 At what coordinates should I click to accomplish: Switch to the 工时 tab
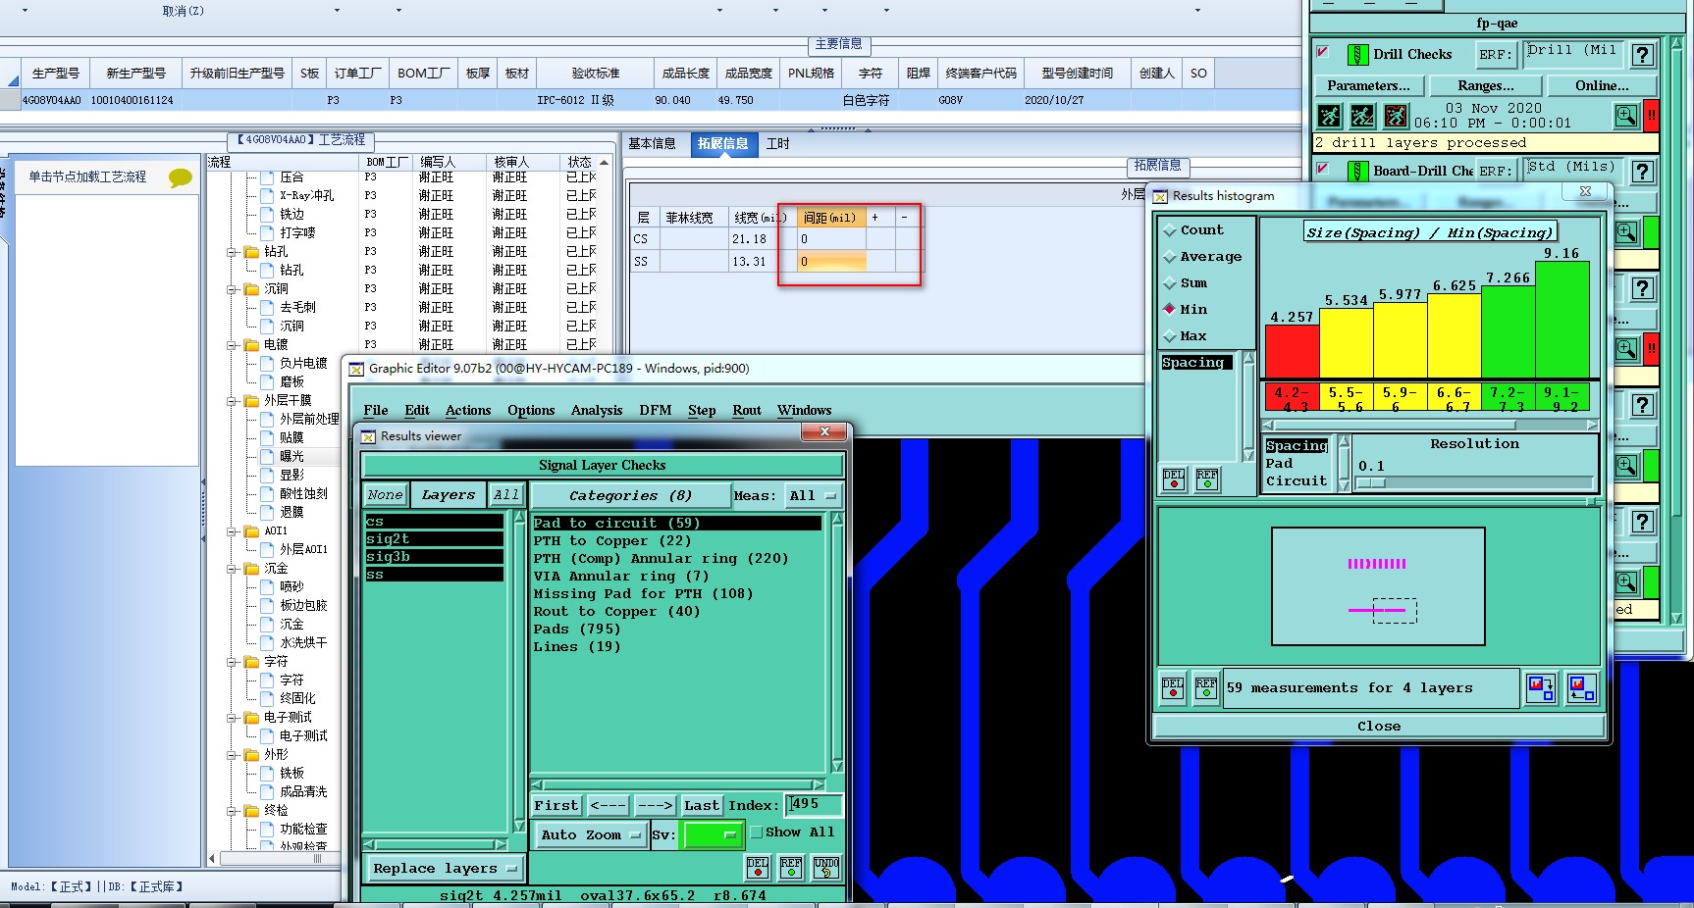778,144
